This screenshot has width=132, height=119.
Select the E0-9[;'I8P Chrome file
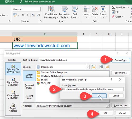tap(44, 83)
